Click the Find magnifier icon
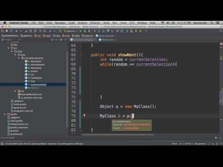Screen dimensions: 223x167 [x=40, y=31]
